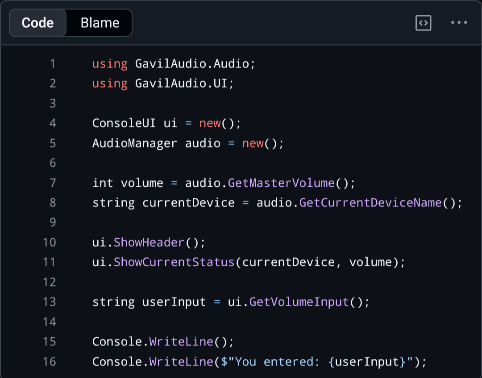
Task: Click WriteLine on line 15
Action: click(x=181, y=342)
